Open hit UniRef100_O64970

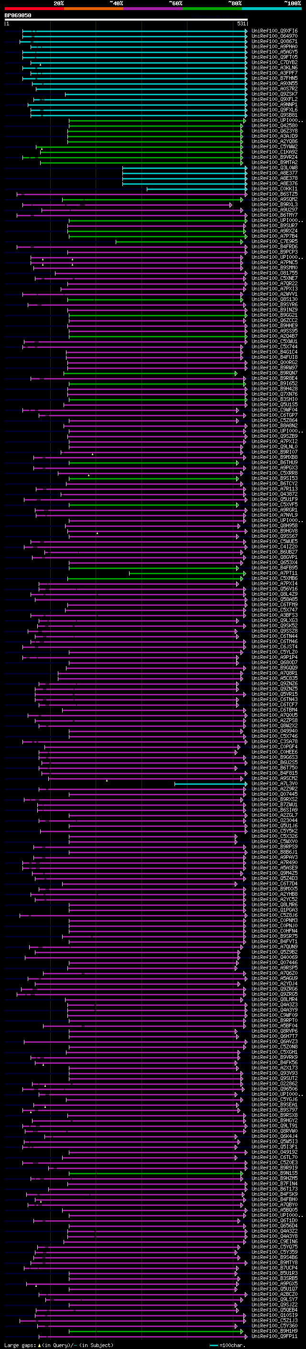(x=274, y=36)
